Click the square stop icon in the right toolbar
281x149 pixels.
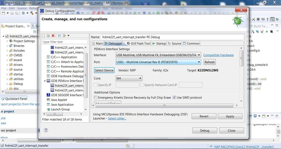(258, 19)
